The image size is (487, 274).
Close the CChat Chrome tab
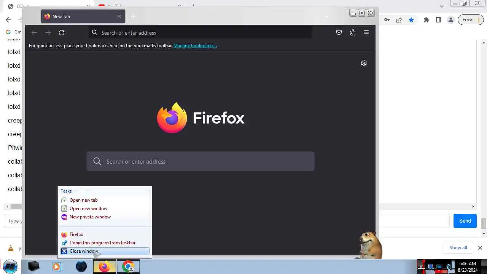click(88, 6)
